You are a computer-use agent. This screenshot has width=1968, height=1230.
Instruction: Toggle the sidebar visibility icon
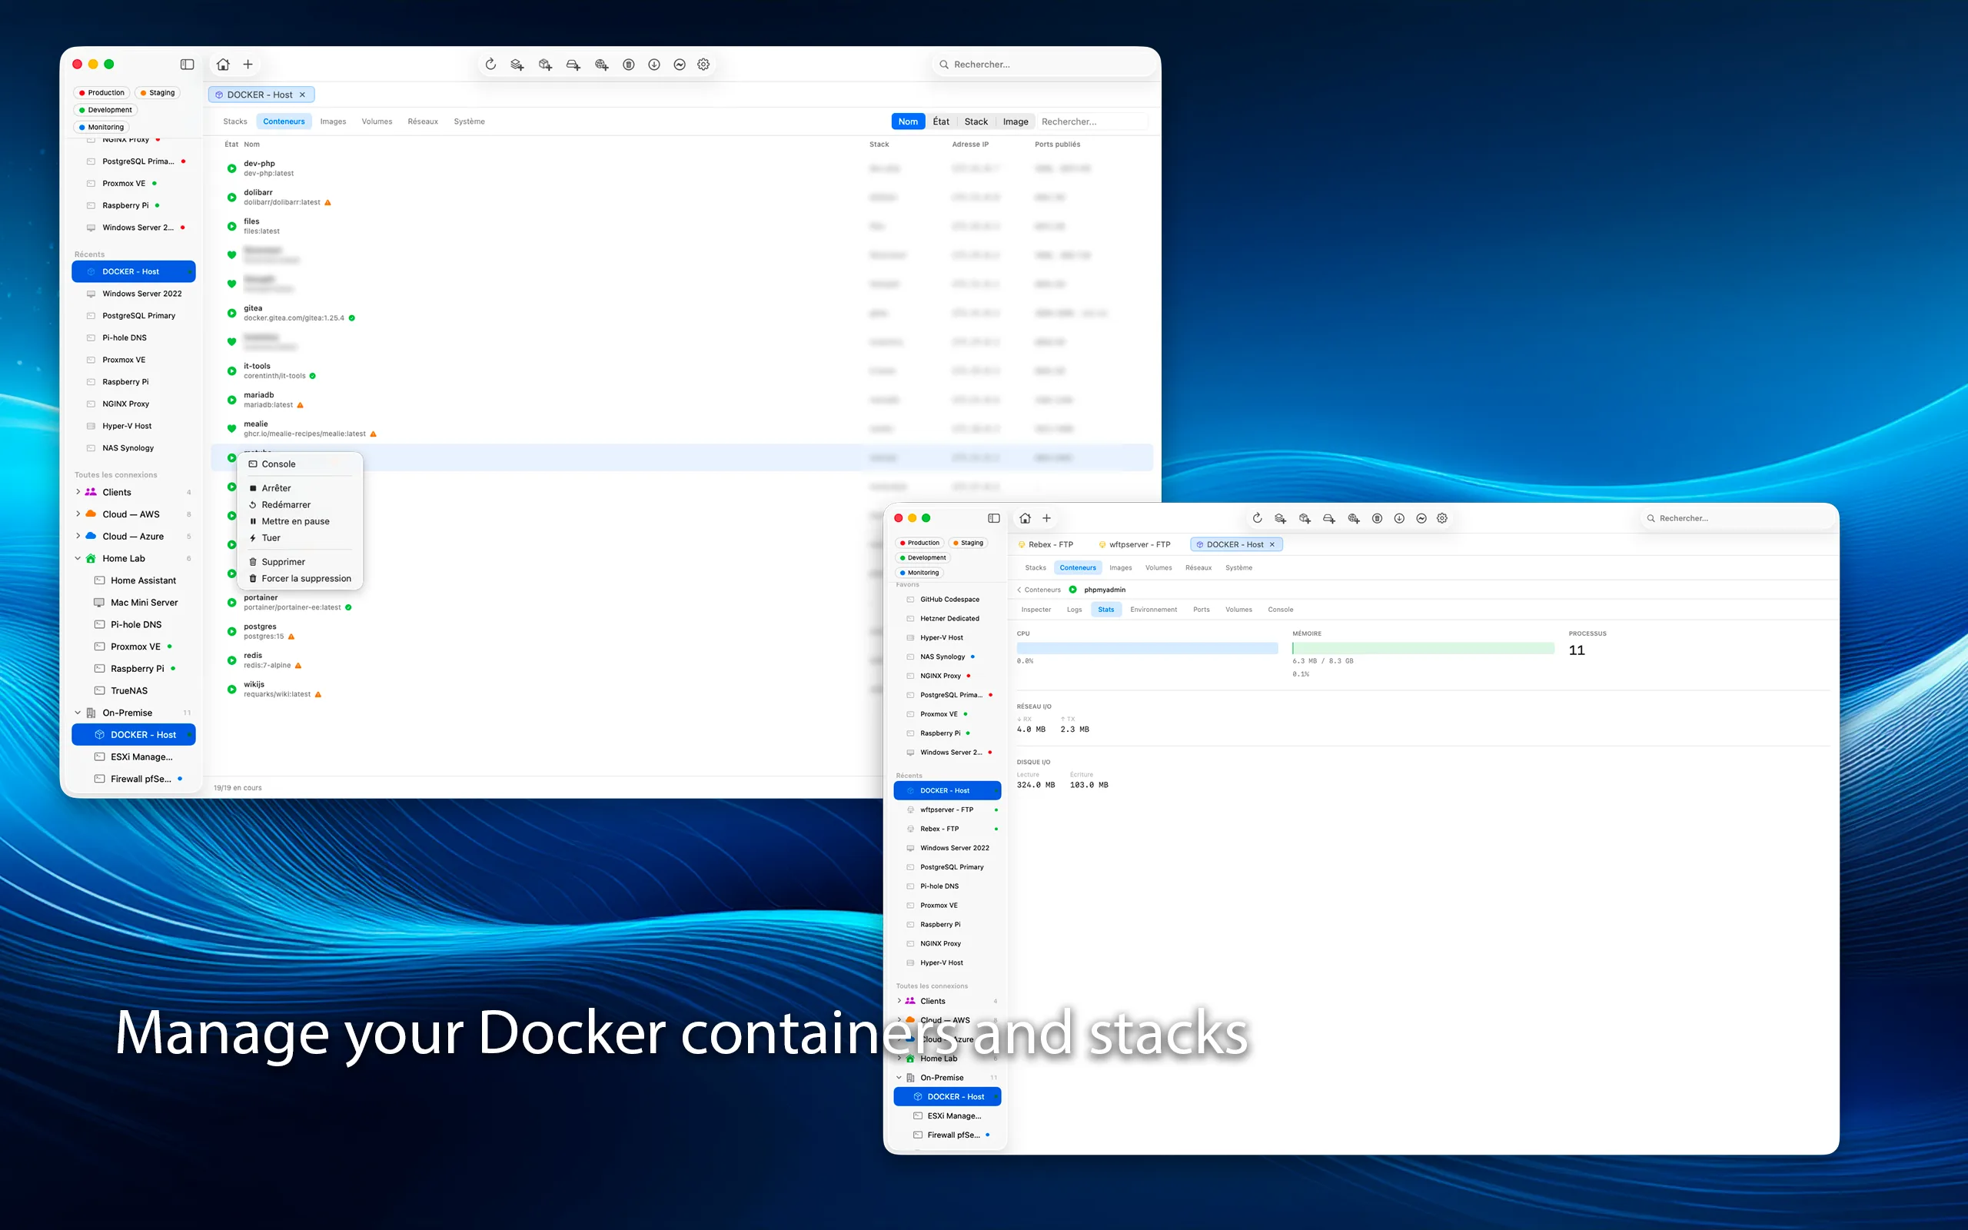pyautogui.click(x=187, y=64)
